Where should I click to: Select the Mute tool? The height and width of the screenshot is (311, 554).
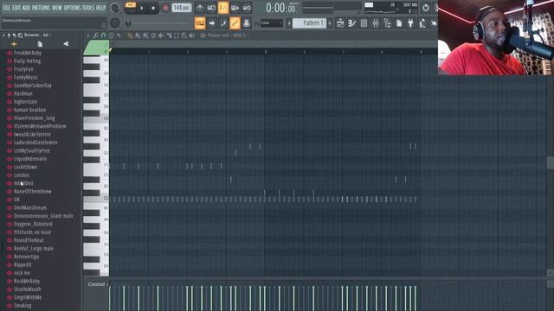pyautogui.click(x=161, y=35)
